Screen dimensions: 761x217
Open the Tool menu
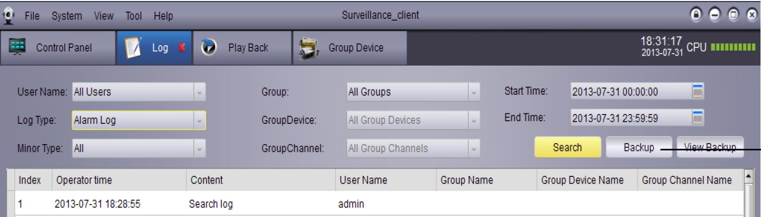click(134, 16)
